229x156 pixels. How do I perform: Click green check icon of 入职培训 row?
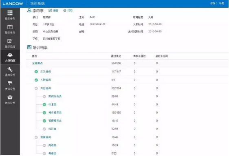36,80
